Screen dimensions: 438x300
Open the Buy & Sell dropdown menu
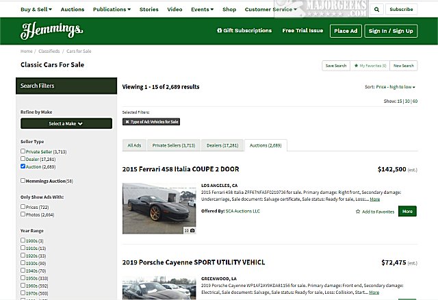[x=36, y=10]
